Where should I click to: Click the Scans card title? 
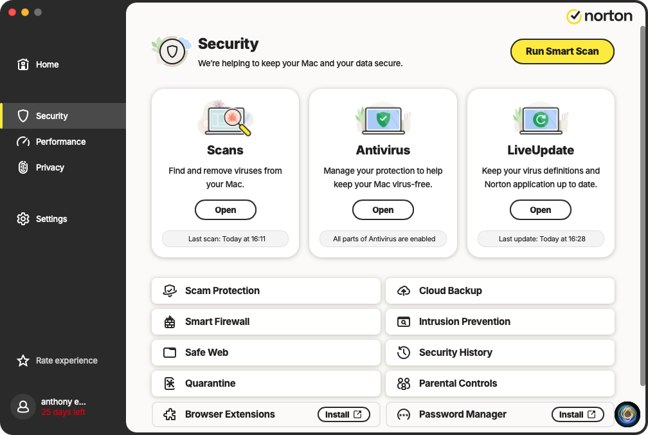click(x=225, y=150)
